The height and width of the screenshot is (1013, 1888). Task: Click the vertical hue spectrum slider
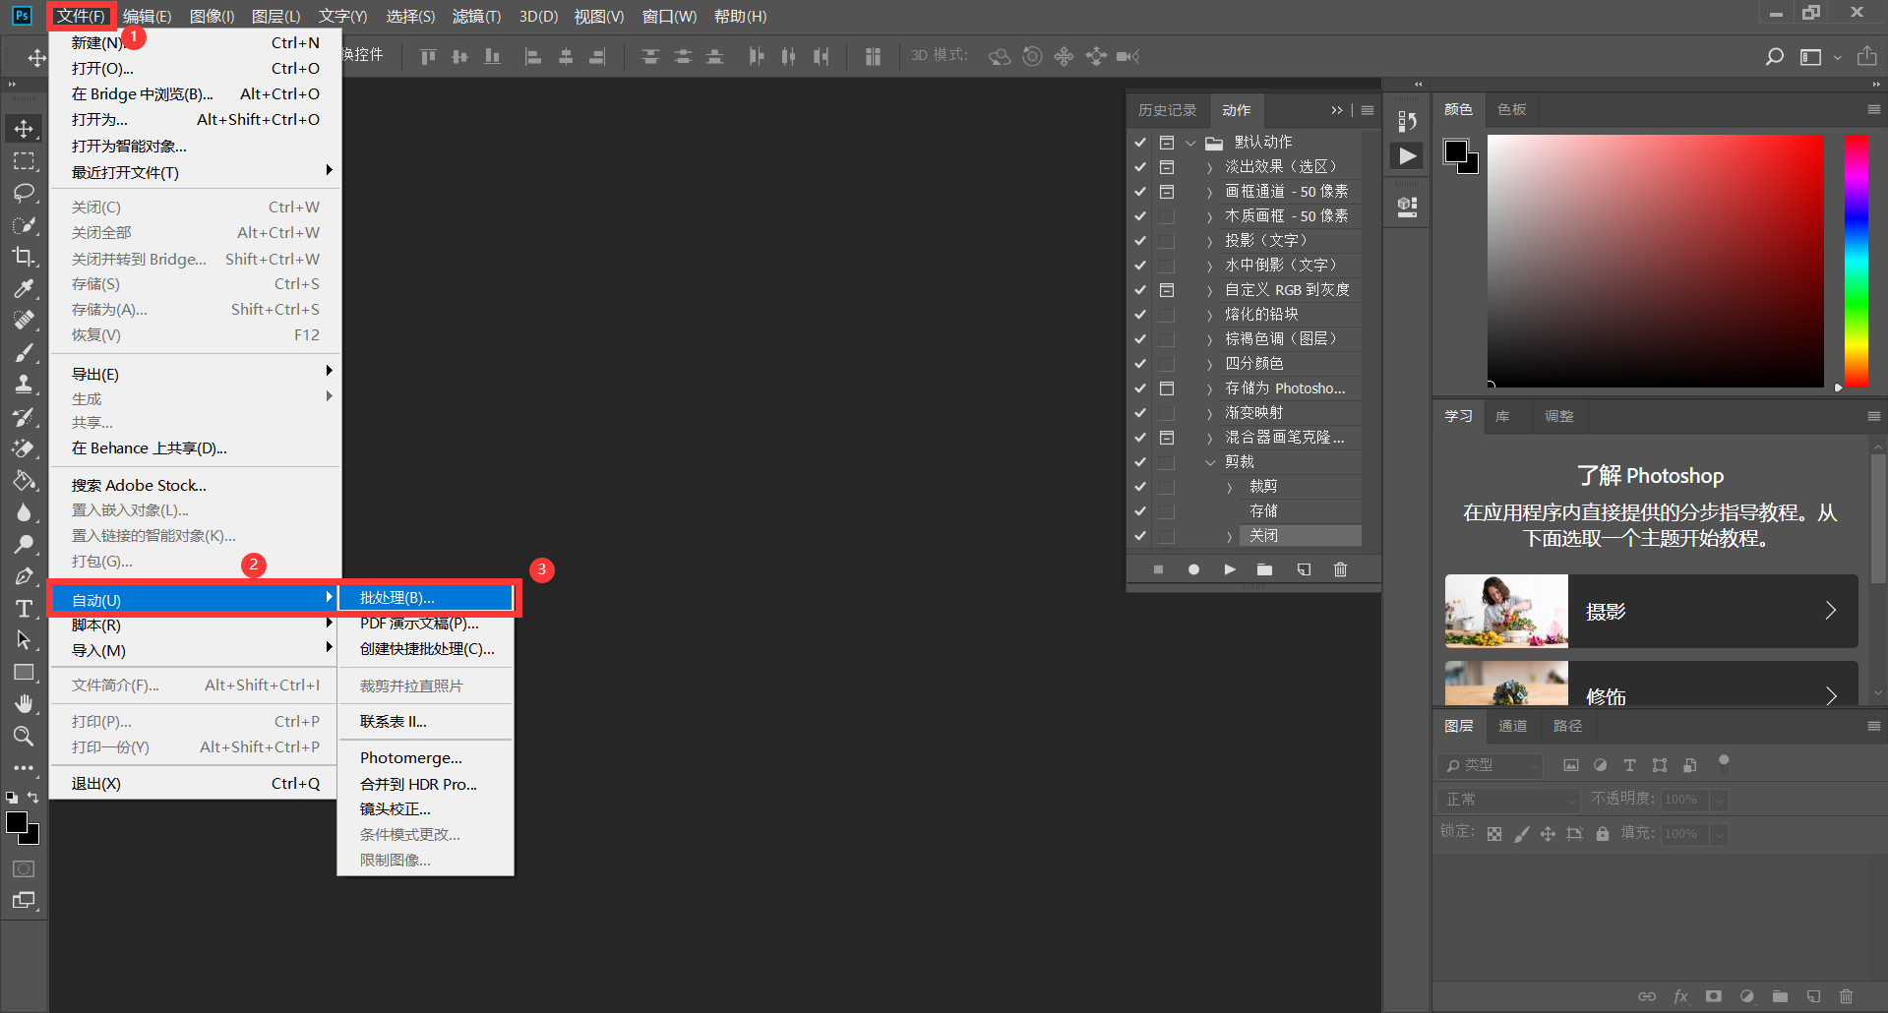pos(1857,262)
